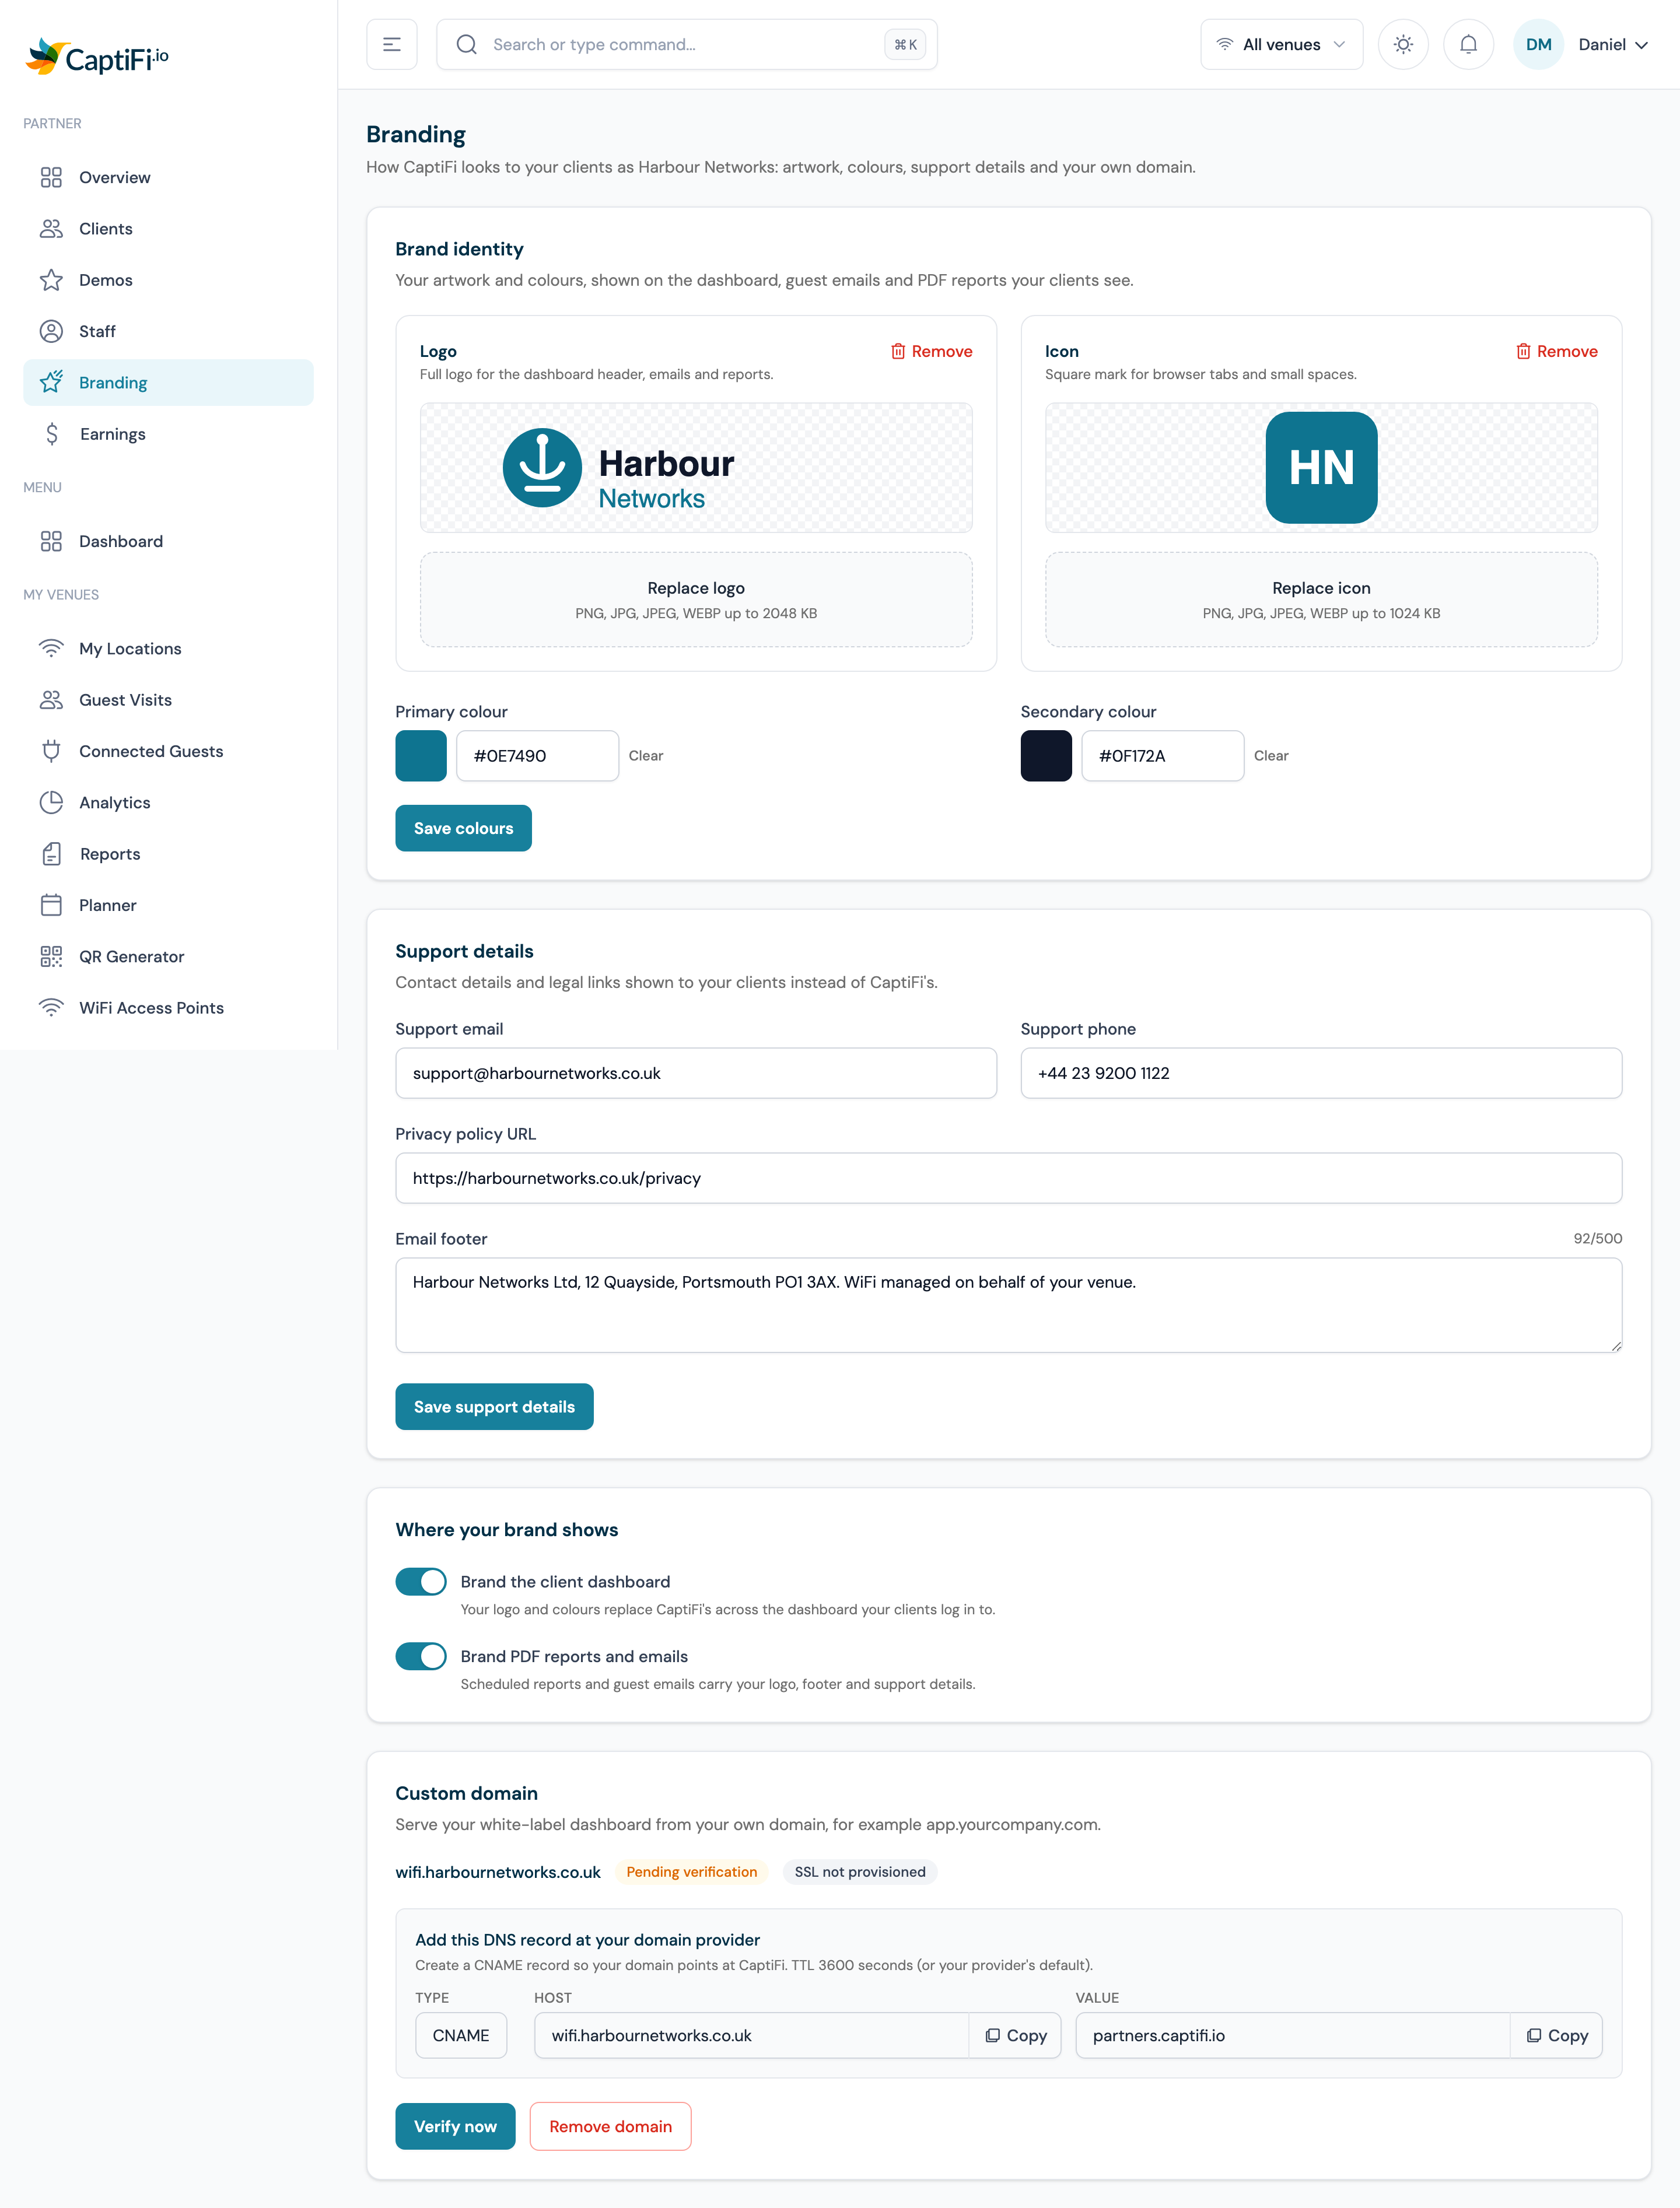Screen dimensions: 1680x2208
Task: Open Analytics from the sidebar
Action: click(x=168, y=802)
